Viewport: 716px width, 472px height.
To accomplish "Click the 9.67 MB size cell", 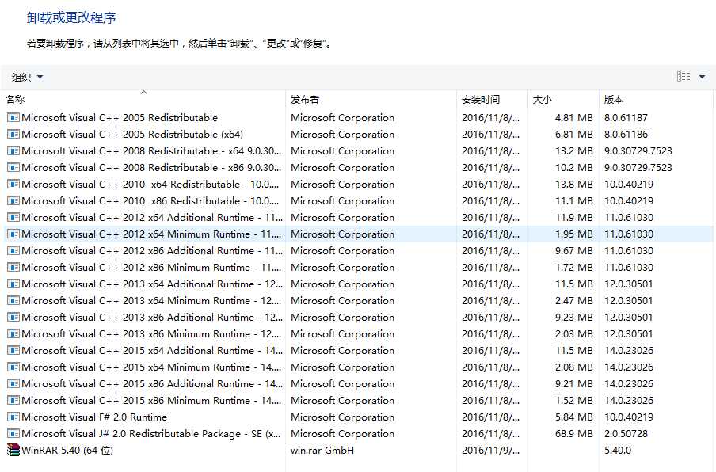I will click(x=573, y=251).
